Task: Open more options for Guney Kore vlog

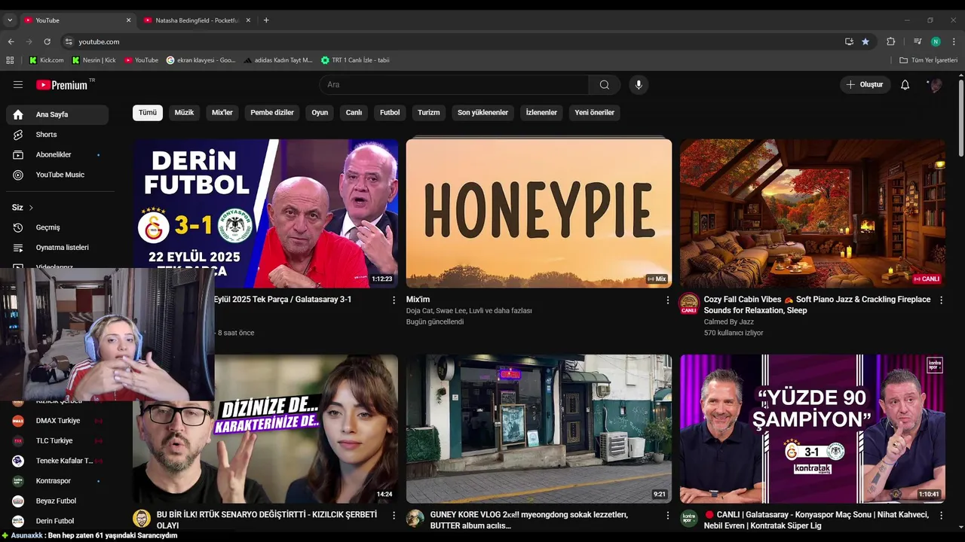Action: click(x=667, y=515)
